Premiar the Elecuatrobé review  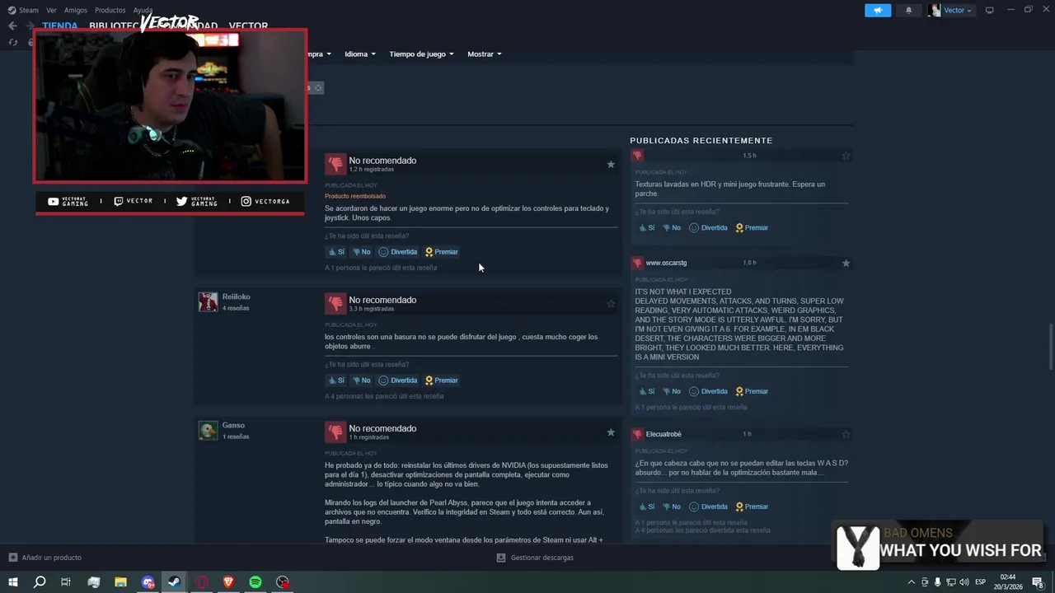[751, 507]
